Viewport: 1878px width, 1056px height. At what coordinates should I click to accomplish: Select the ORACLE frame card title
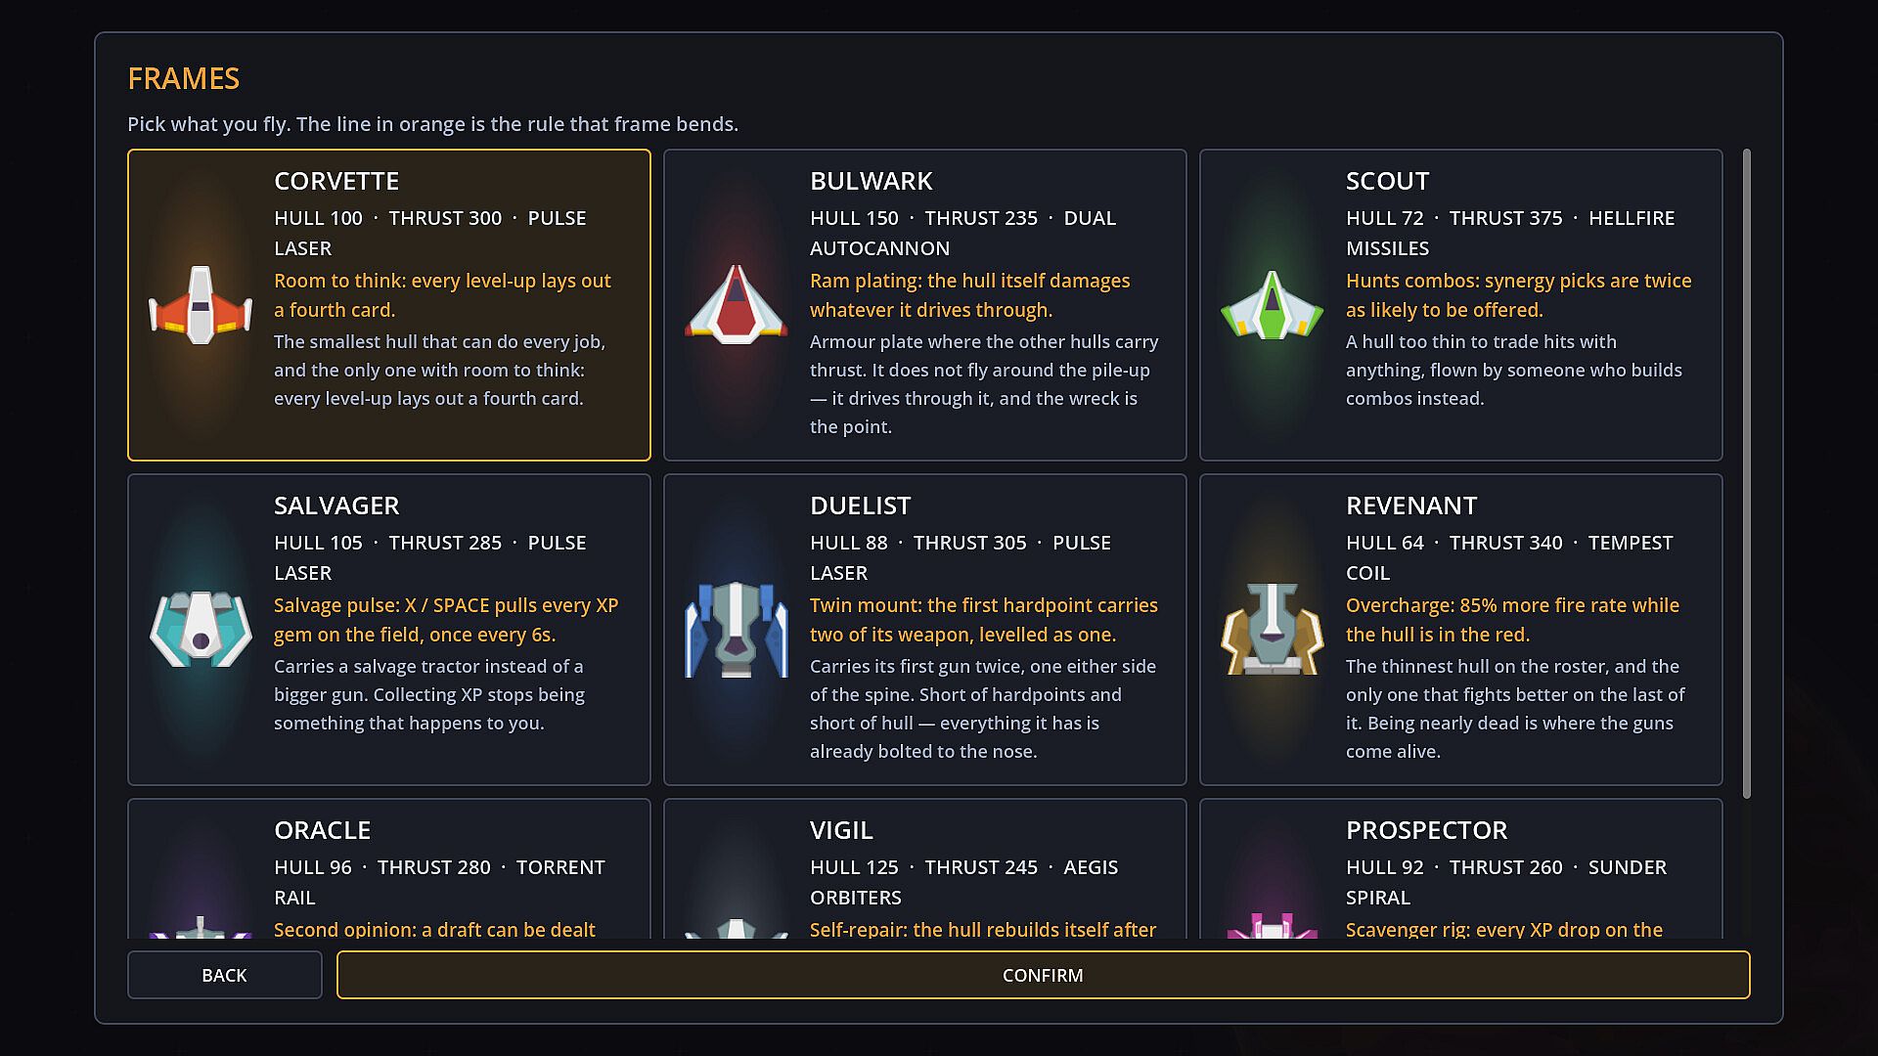pyautogui.click(x=322, y=830)
